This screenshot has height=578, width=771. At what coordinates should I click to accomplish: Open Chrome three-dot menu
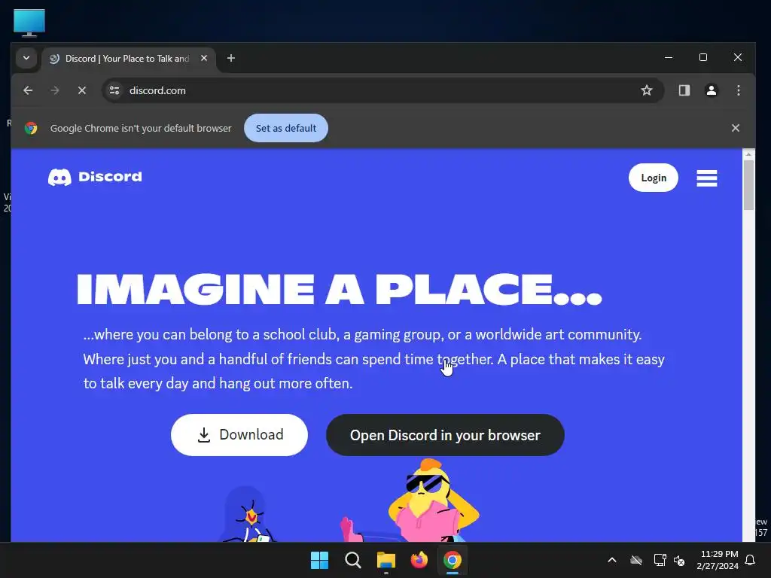point(739,90)
